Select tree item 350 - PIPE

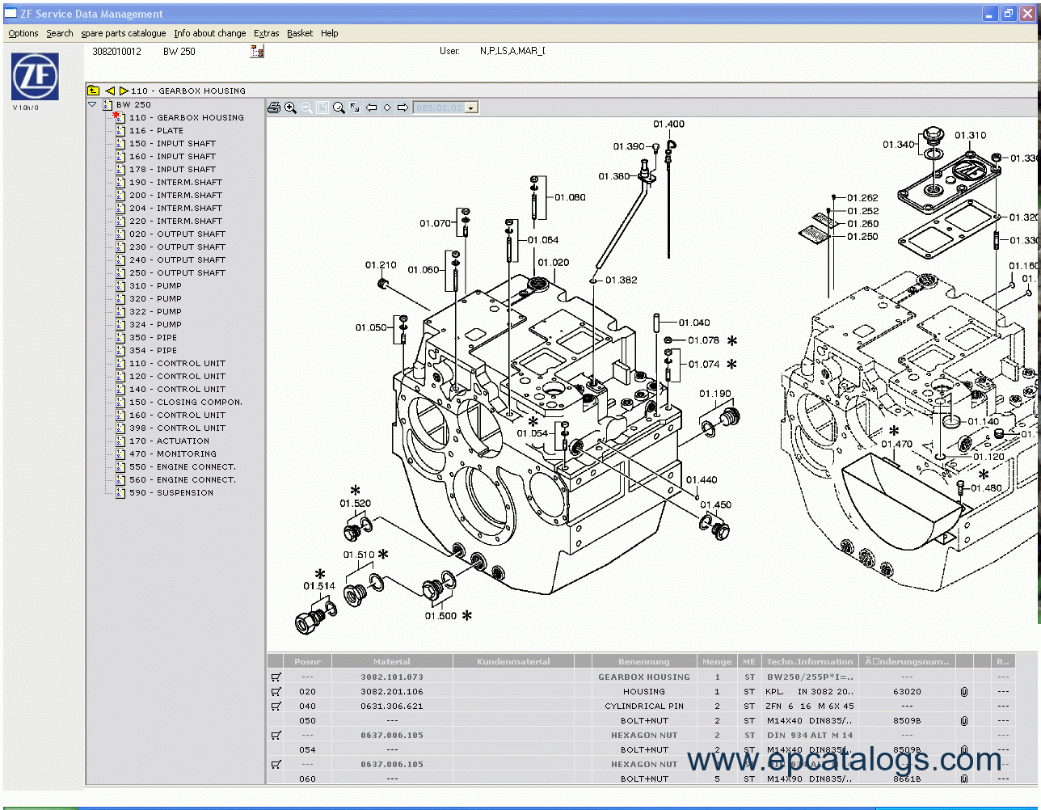pyautogui.click(x=153, y=337)
